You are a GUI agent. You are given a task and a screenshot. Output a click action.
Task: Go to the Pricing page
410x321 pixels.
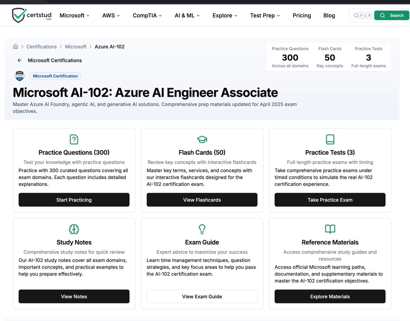(302, 15)
